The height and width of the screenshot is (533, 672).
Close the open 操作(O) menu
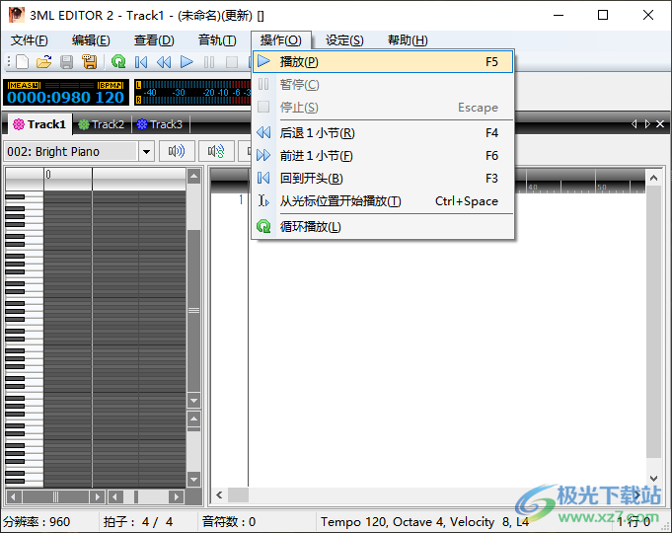pyautogui.click(x=280, y=40)
